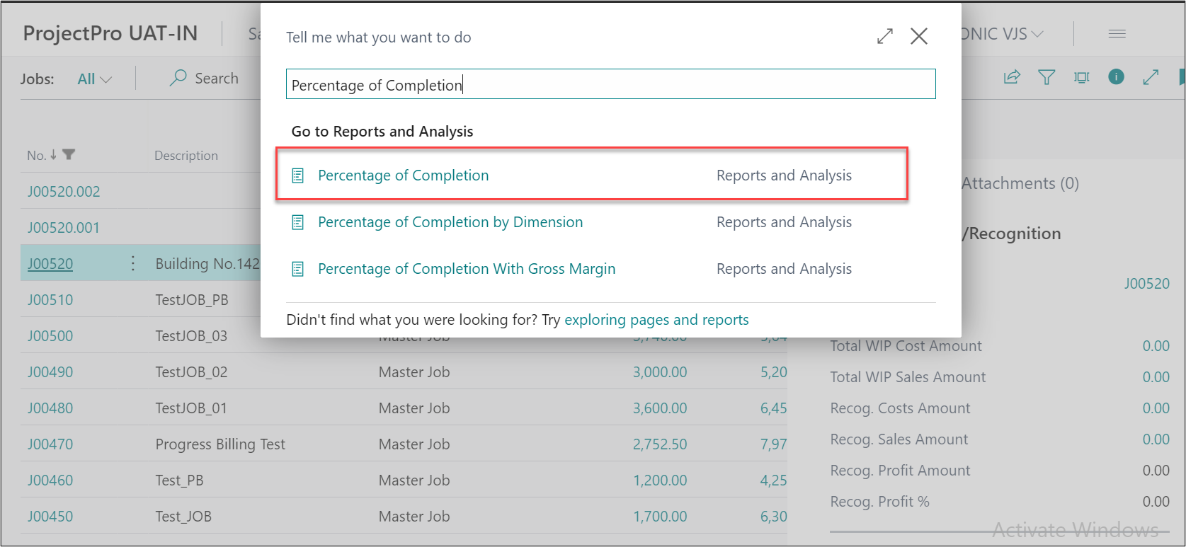Click in the Tell Me search field
This screenshot has height=547, width=1186.
[610, 85]
